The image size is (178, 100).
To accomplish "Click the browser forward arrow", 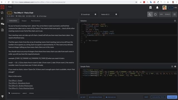I will click(x=5, y=2).
